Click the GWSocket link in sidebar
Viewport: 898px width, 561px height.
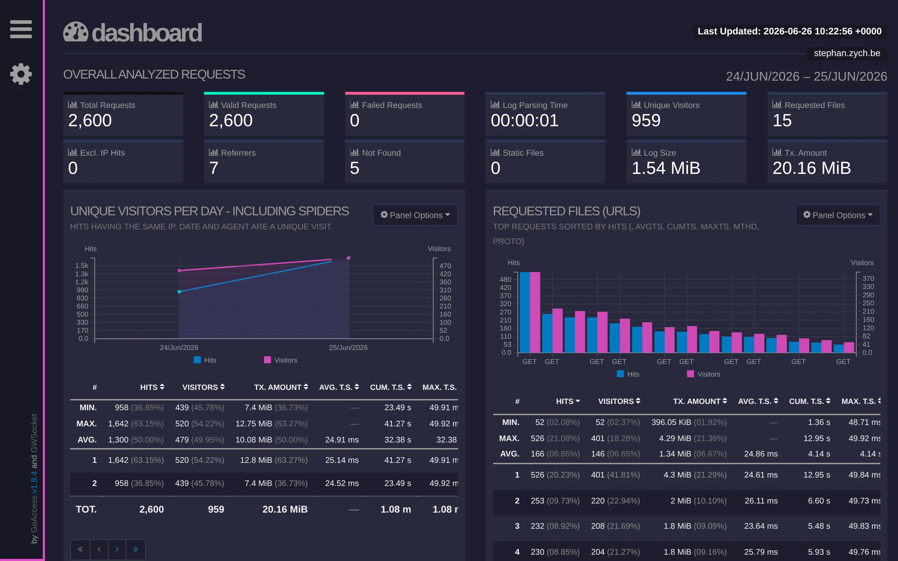coord(34,433)
